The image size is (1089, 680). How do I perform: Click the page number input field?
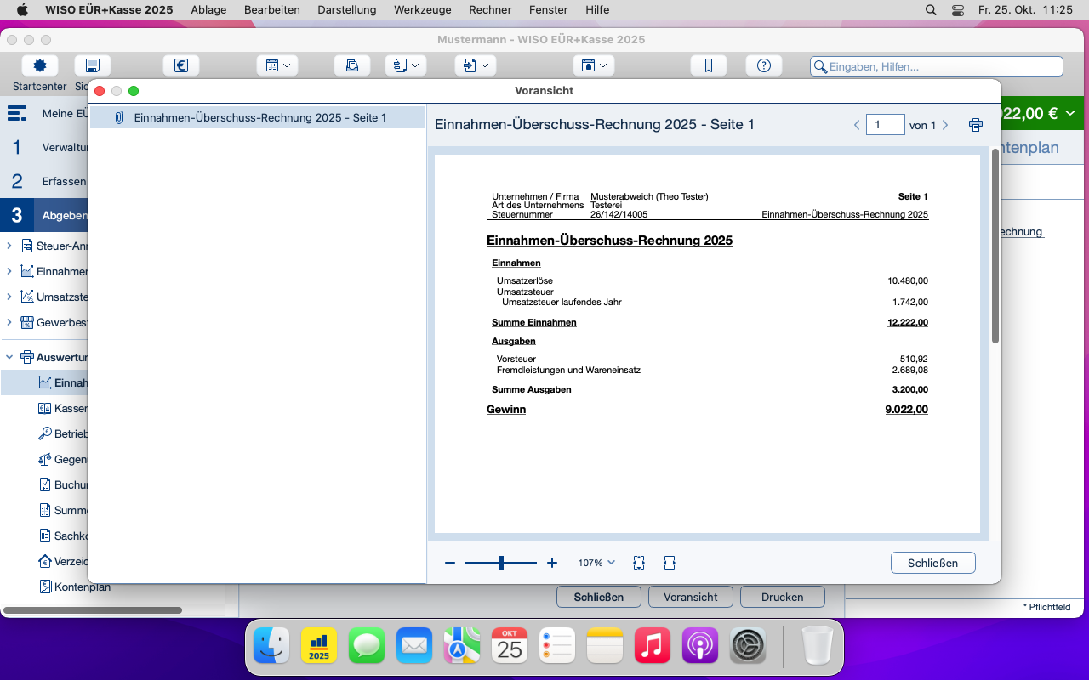[885, 125]
